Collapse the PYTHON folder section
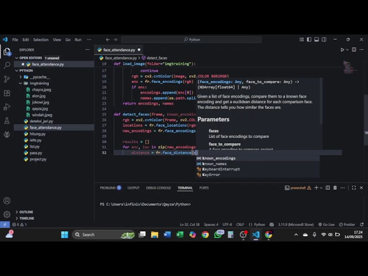Screen dimensions: 368x276 click(17, 71)
